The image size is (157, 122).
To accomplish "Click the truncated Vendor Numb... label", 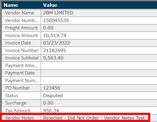I will click(22, 21).
